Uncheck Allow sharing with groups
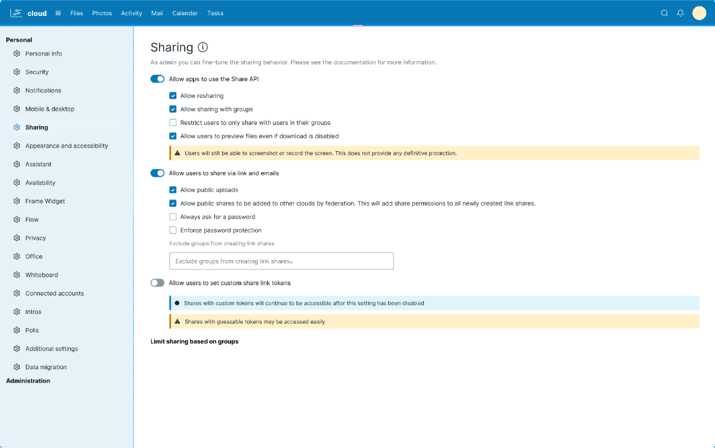The height and width of the screenshot is (448, 715). pos(173,109)
